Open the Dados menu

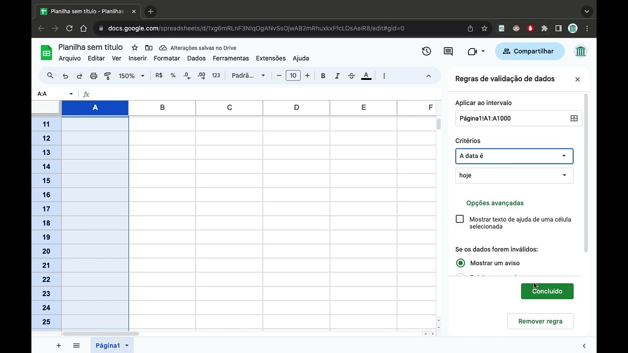196,58
